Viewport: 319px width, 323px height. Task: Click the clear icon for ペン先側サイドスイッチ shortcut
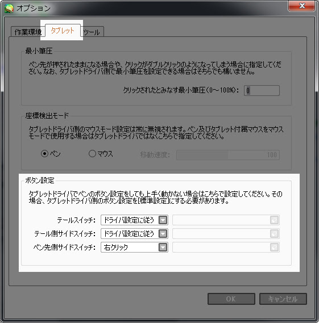[274, 248]
